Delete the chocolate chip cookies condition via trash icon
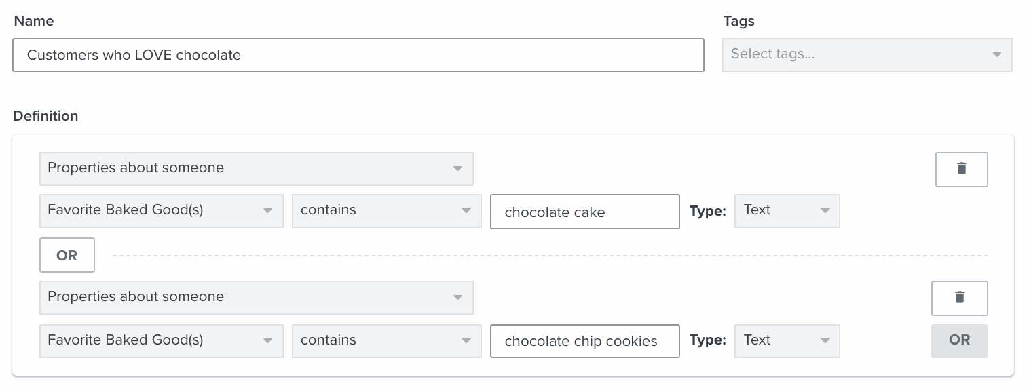This screenshot has height=392, width=1029. pyautogui.click(x=959, y=298)
